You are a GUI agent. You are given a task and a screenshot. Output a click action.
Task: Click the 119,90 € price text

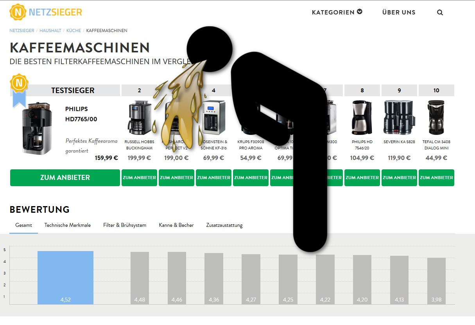[x=399, y=158]
